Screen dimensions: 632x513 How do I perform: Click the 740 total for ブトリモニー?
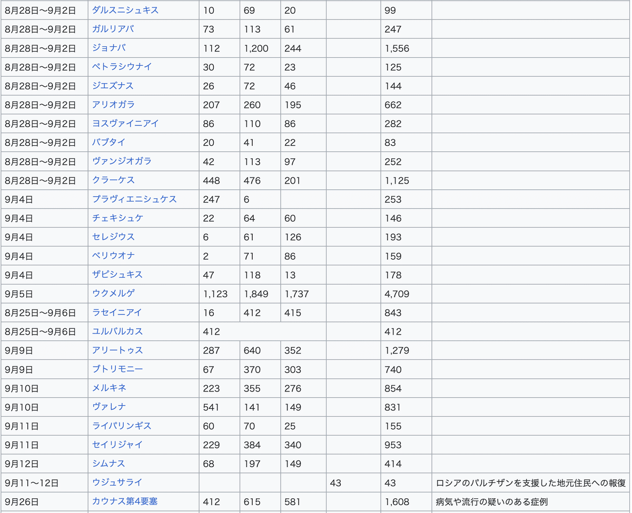393,370
